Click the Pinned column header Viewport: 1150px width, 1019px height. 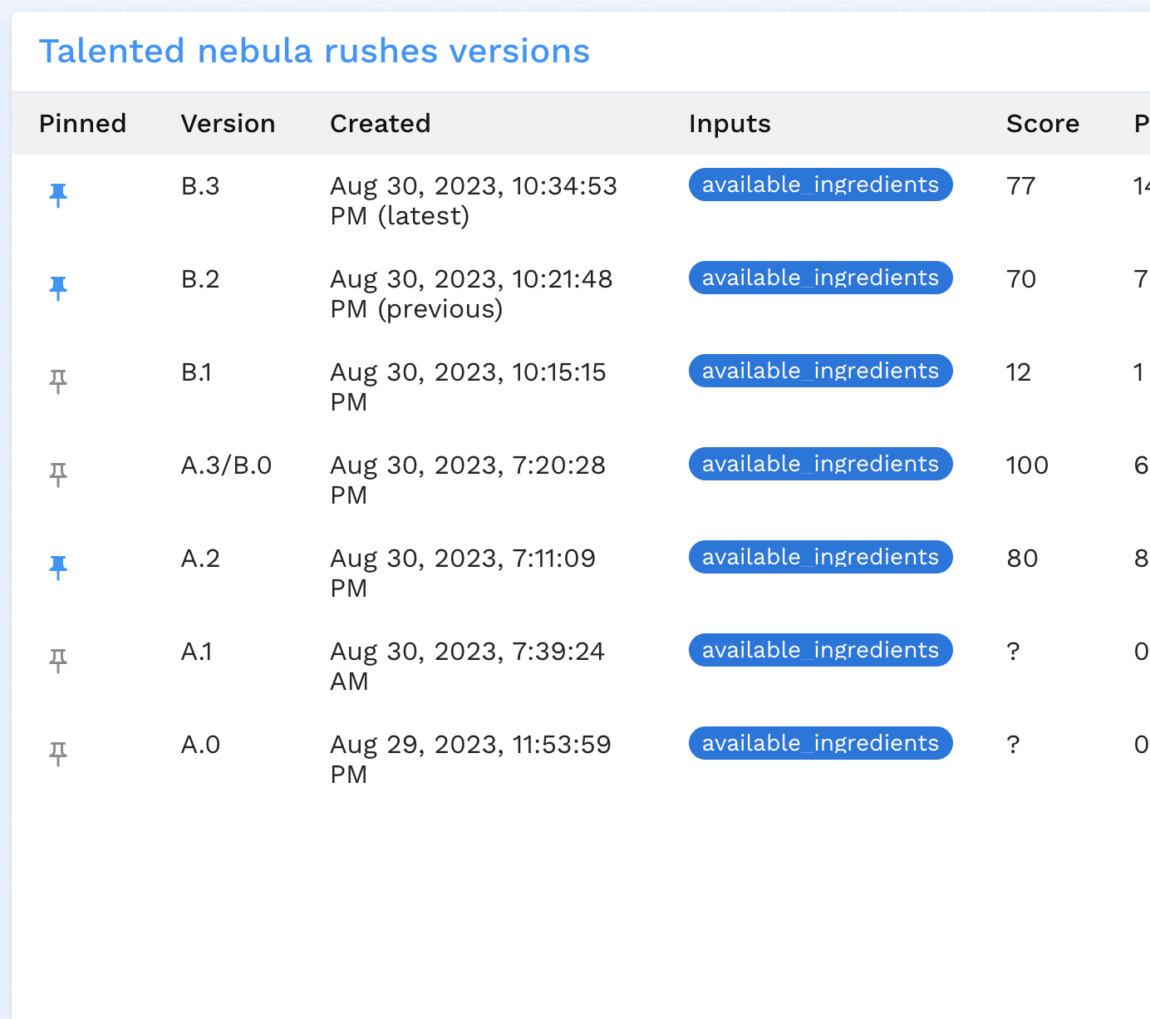tap(82, 124)
